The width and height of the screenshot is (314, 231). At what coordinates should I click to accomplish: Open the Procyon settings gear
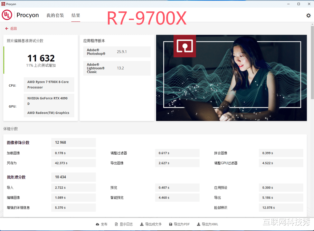tap(308, 16)
